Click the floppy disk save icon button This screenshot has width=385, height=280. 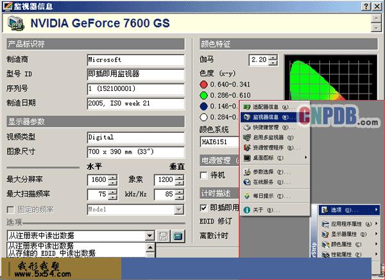(x=163, y=236)
